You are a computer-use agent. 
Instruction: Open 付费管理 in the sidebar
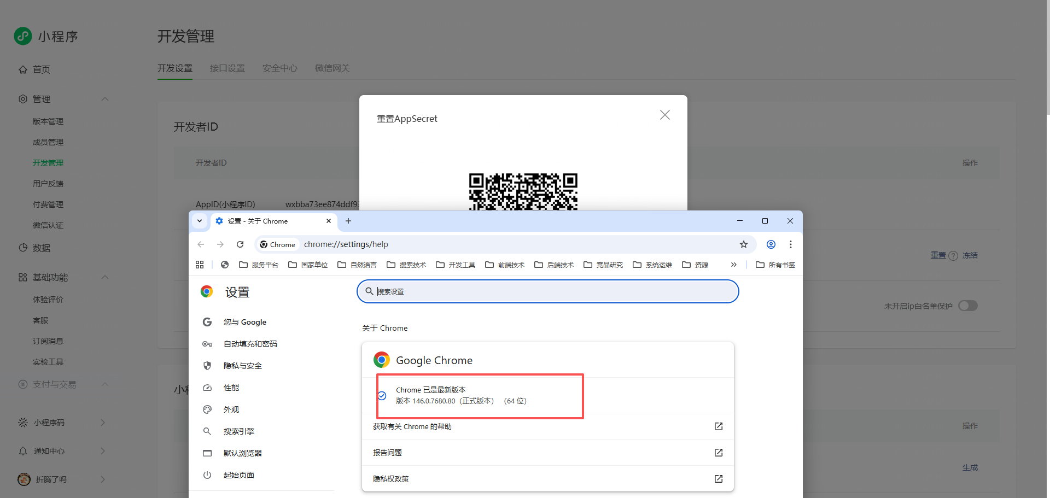(x=48, y=204)
